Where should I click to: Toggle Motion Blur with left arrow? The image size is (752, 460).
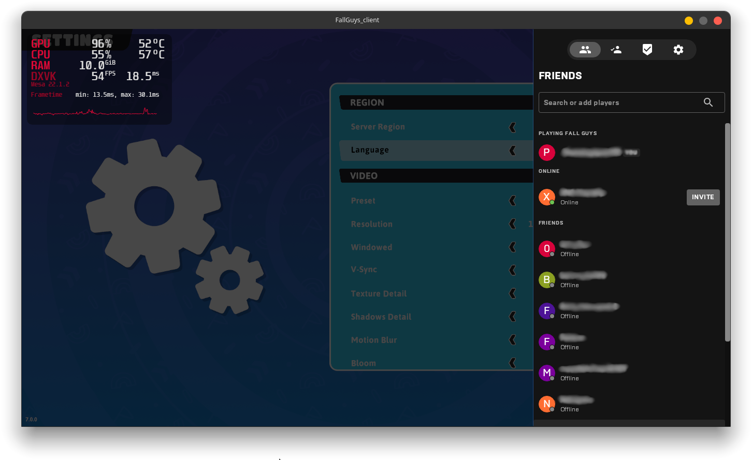(512, 340)
